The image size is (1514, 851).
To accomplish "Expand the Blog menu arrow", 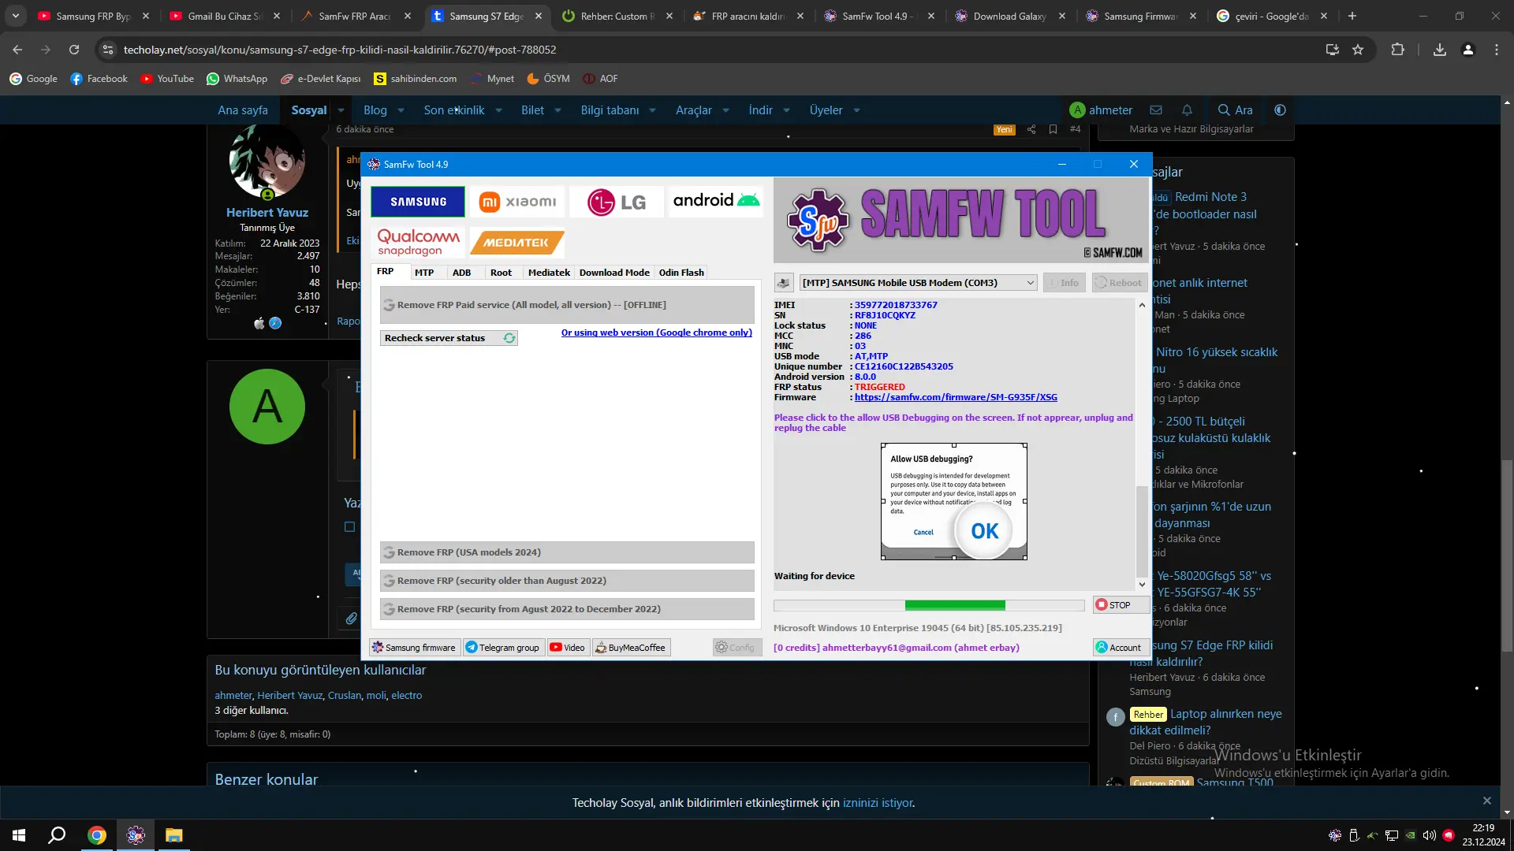I will pyautogui.click(x=401, y=111).
